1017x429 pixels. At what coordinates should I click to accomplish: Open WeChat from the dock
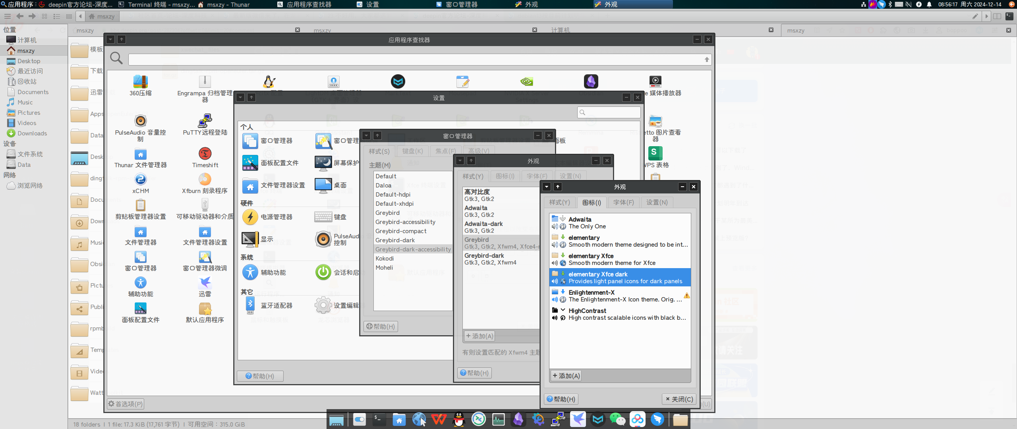coord(617,419)
